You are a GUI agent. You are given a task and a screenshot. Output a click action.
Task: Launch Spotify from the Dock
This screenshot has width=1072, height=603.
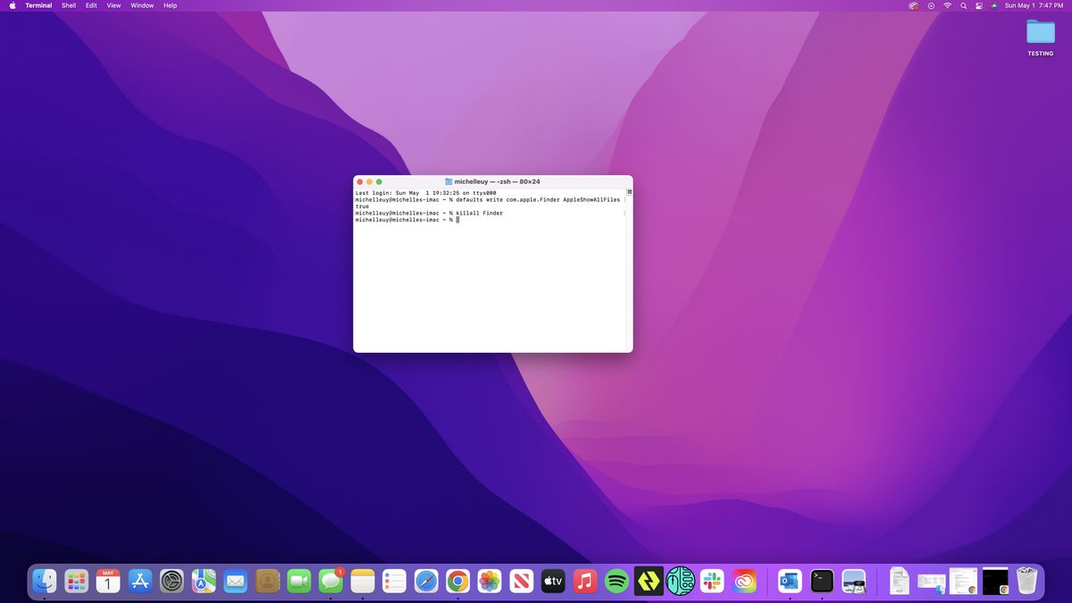(616, 581)
